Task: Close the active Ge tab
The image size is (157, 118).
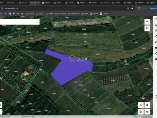Action: pyautogui.click(x=38, y=3)
